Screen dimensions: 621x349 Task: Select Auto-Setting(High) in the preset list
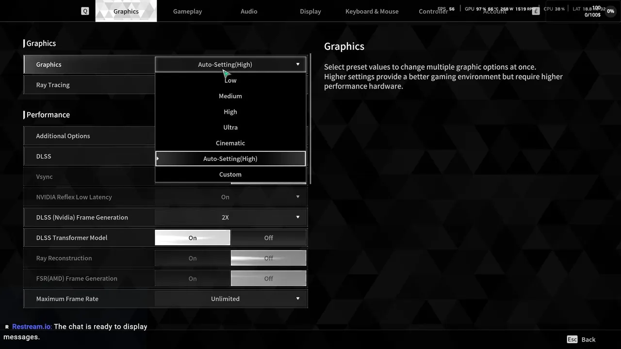pos(230,159)
